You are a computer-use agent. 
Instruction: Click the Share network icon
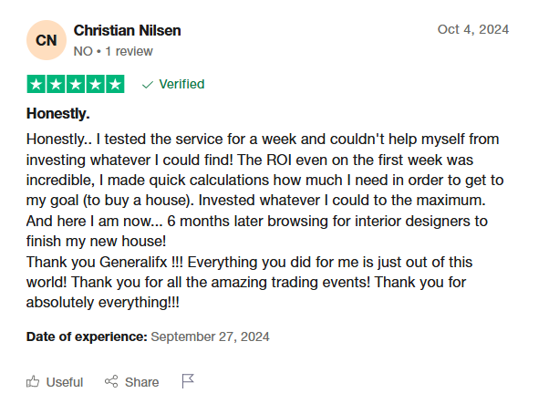pos(111,381)
